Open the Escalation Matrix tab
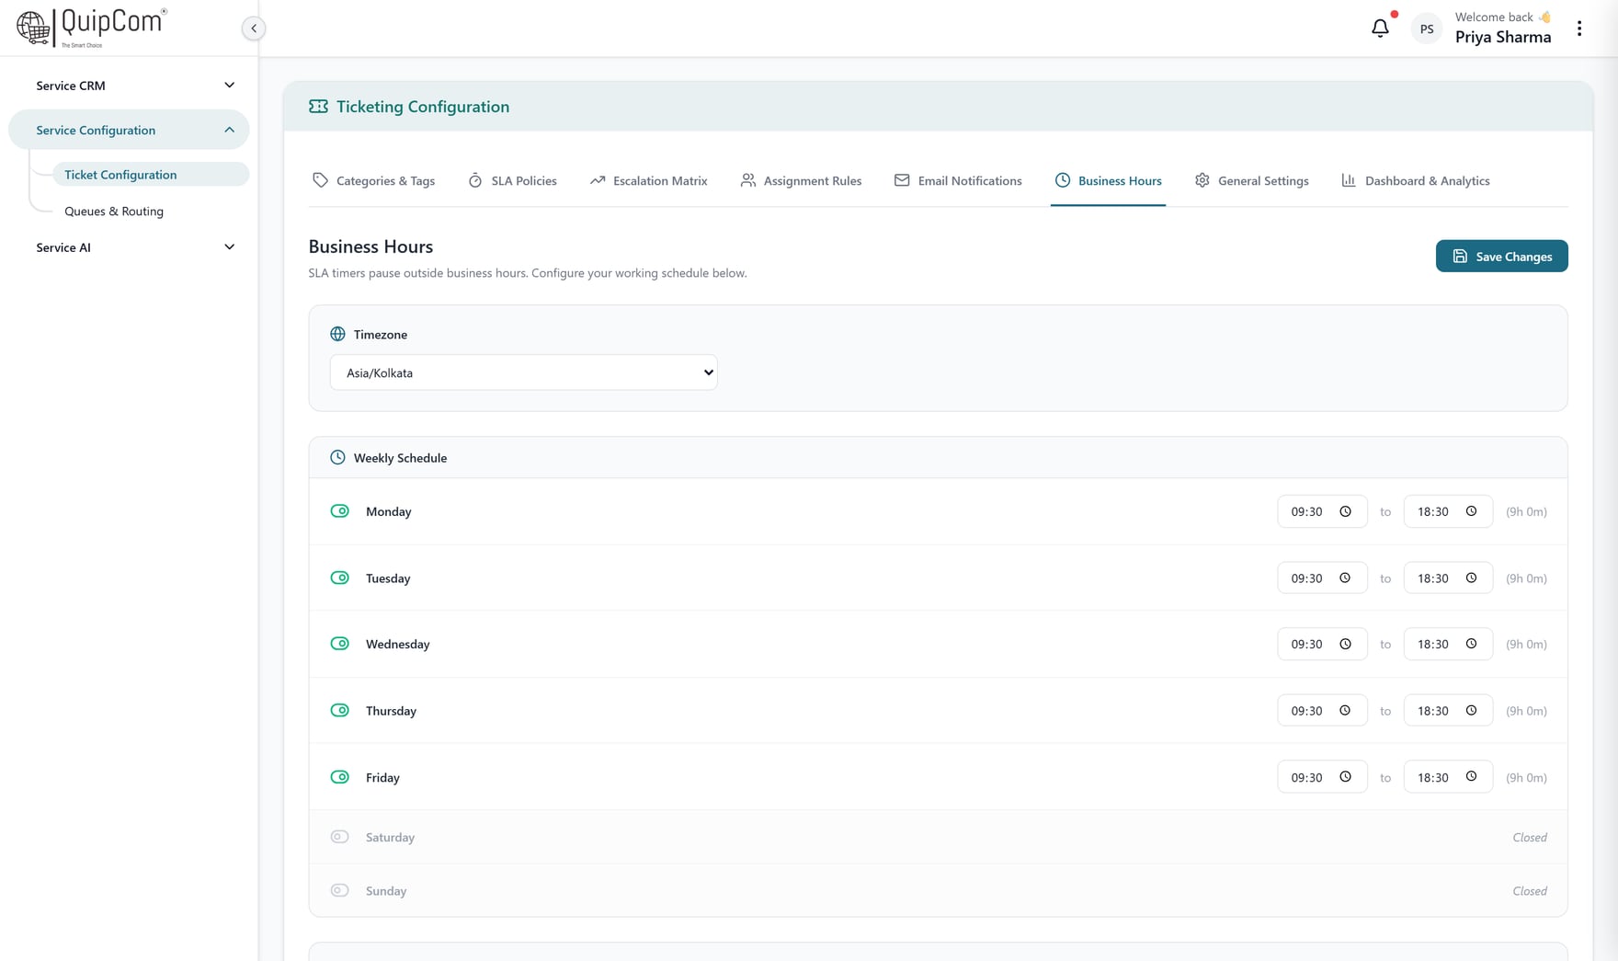 [649, 180]
